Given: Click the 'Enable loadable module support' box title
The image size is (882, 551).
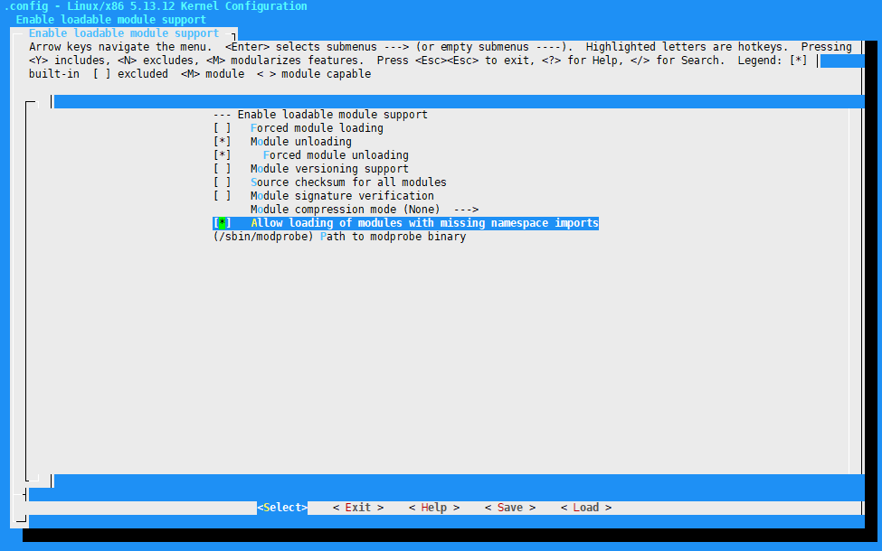Looking at the screenshot, I should [124, 33].
